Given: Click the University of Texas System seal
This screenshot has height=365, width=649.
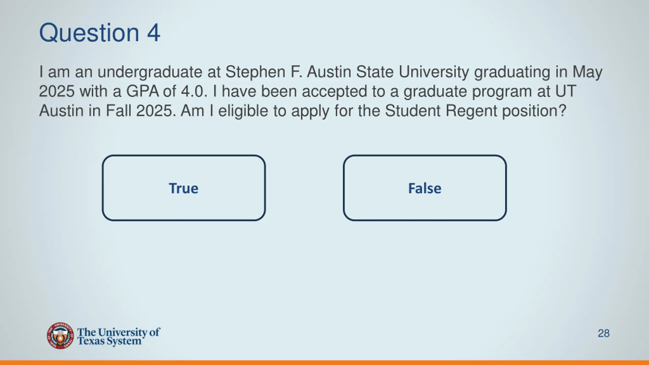Looking at the screenshot, I should (x=60, y=336).
